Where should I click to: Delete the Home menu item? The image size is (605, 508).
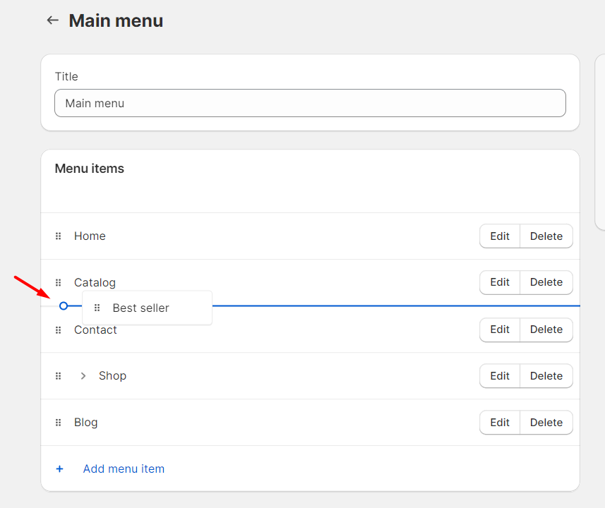click(546, 236)
